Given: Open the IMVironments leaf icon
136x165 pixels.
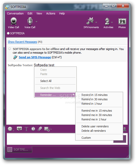Looking at the screenshot, I should click(90, 21).
